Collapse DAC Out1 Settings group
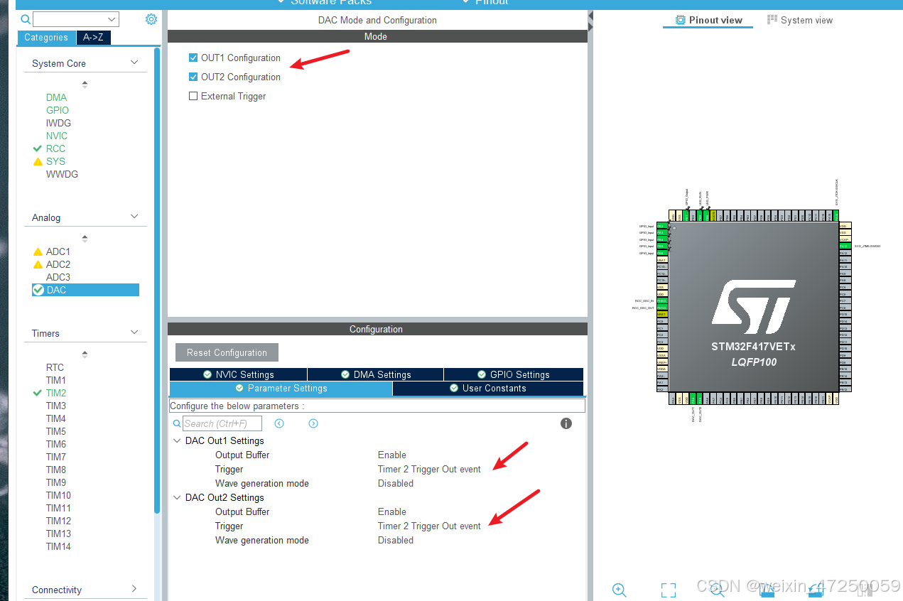Viewport: 903px width, 601px height. 177,440
